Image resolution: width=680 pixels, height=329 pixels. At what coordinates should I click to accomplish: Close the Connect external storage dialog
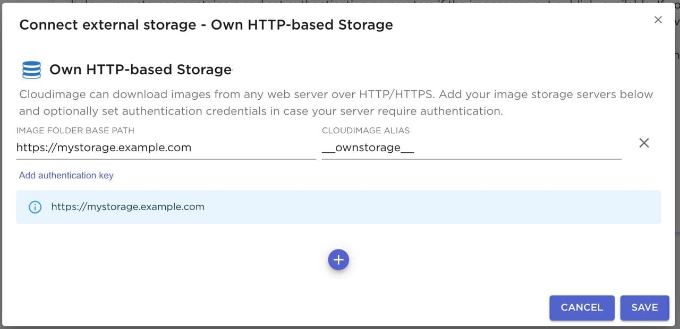tap(658, 20)
